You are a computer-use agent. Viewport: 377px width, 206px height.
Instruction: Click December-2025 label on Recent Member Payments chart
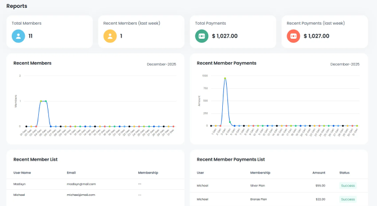[345, 65]
